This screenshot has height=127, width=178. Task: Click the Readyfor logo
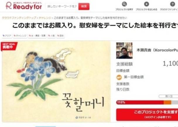(24, 6)
